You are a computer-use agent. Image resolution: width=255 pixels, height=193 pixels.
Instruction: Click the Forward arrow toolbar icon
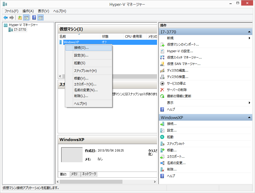pos(11,17)
